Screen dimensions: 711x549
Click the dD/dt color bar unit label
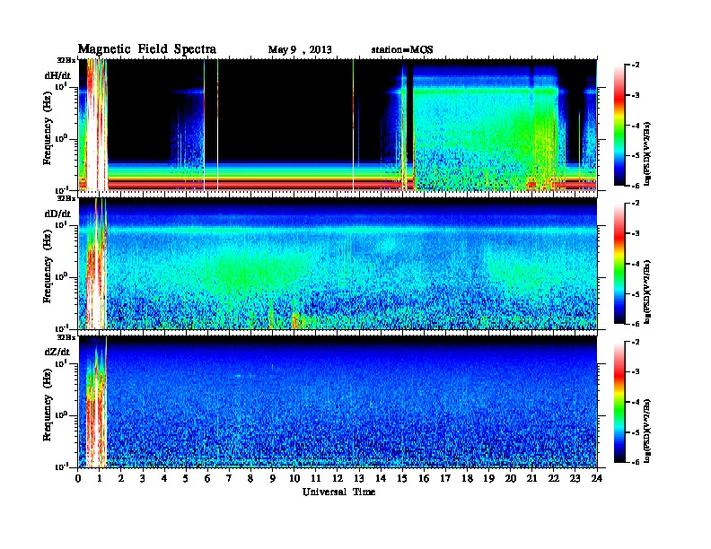click(x=647, y=292)
